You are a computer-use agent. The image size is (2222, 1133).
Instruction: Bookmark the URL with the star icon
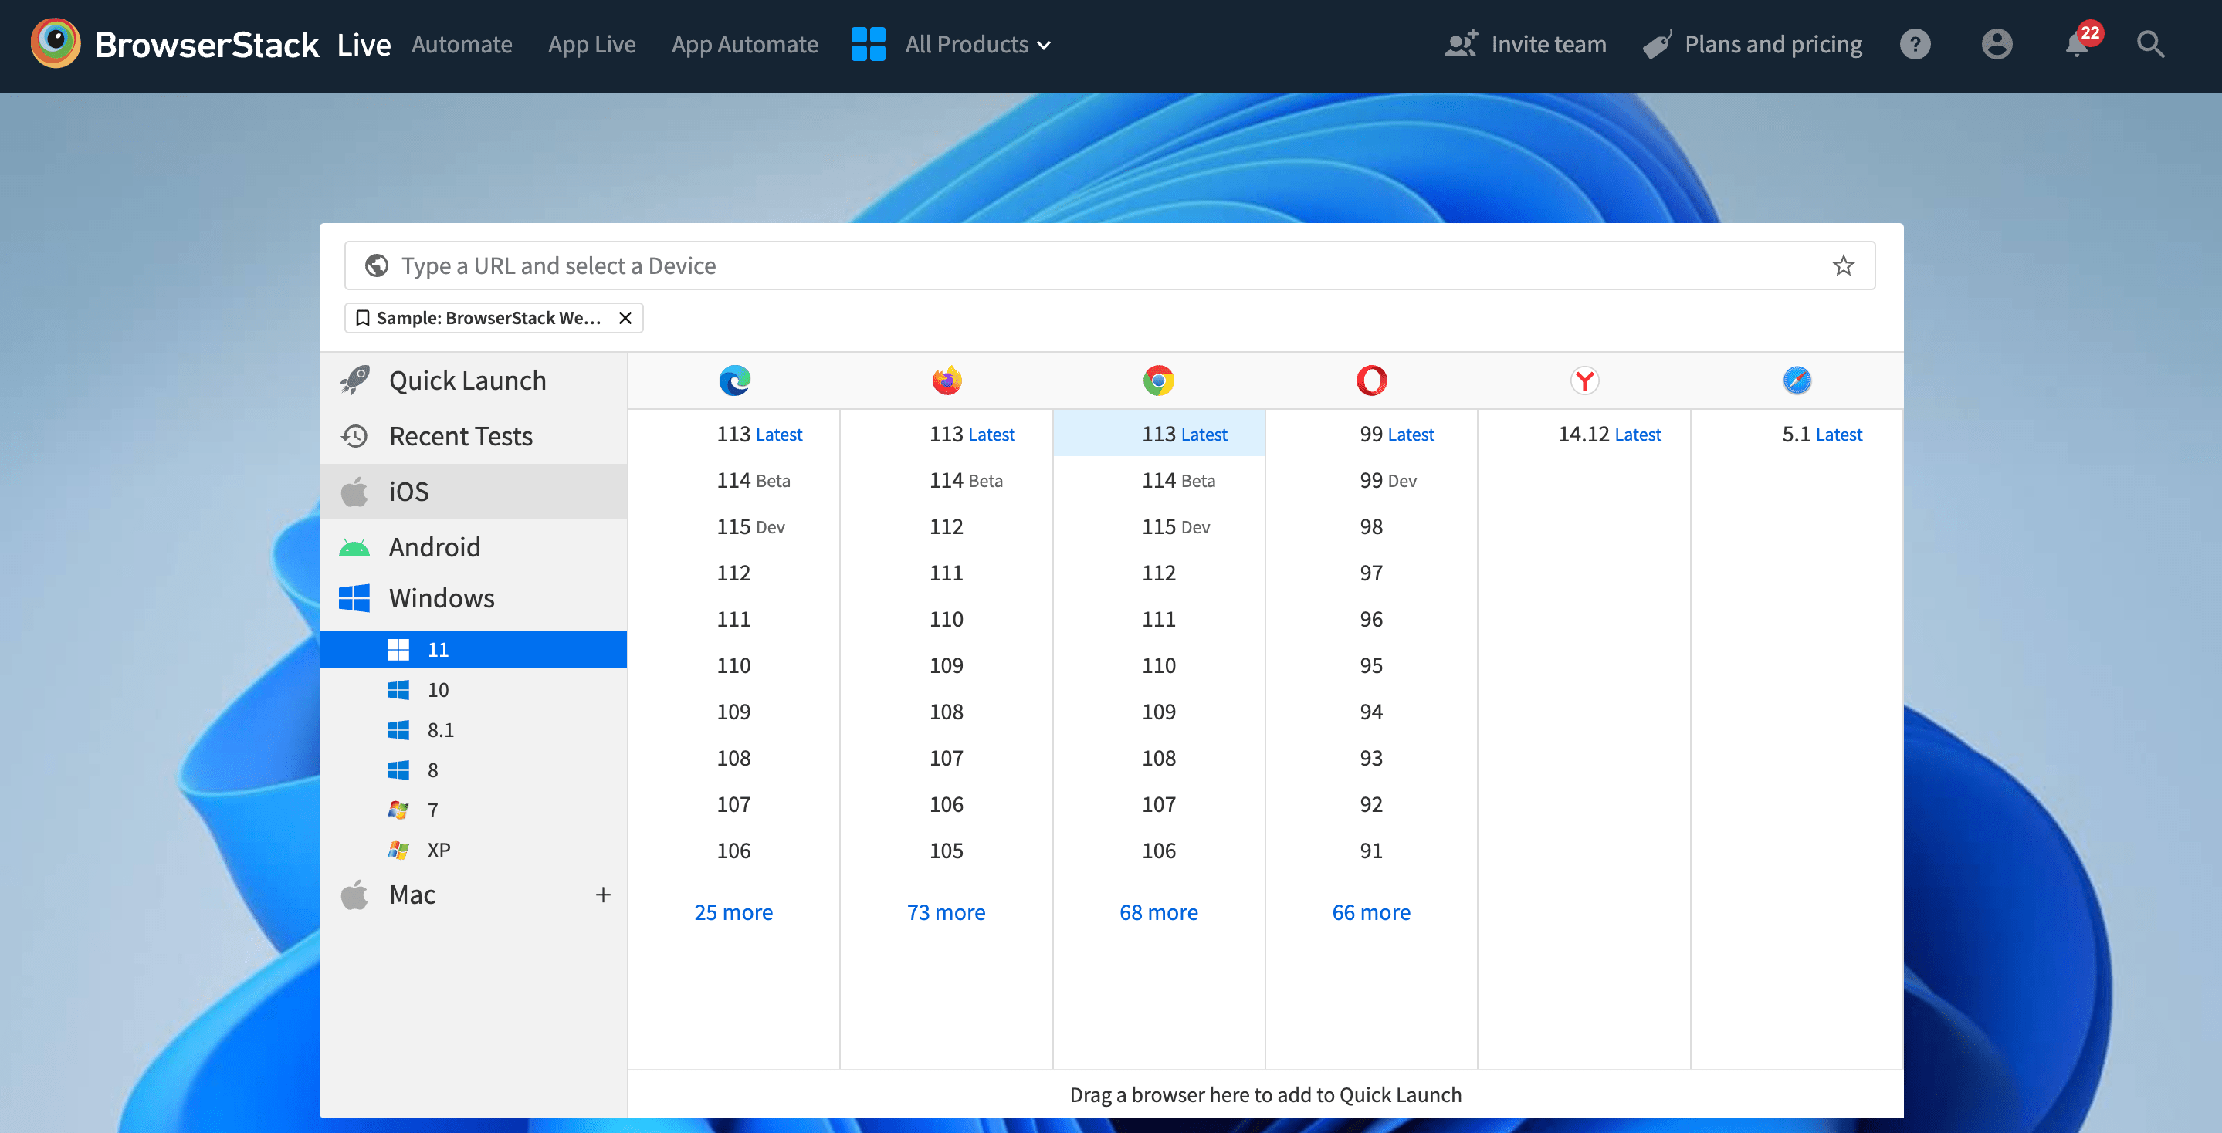1844,265
